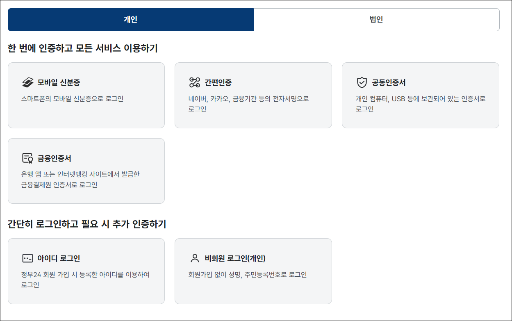This screenshot has height=321, width=512.
Task: Click heading '한 번에 인증하고 모든 서비스 이용하기'
Action: point(83,48)
